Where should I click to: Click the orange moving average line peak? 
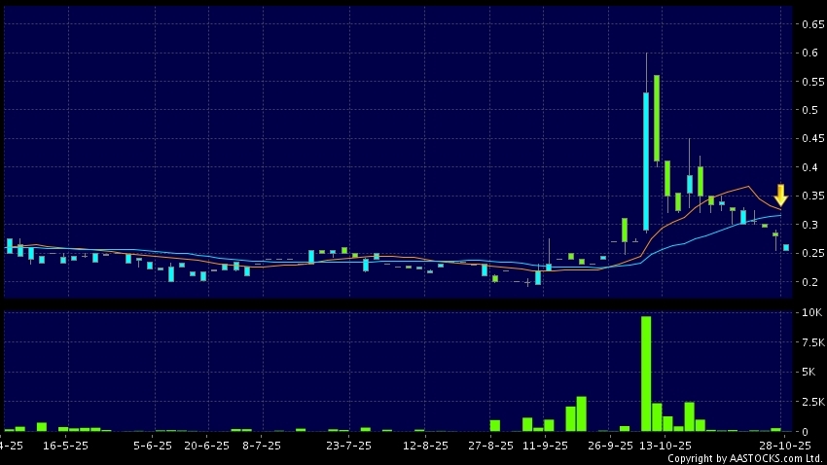click(x=746, y=186)
